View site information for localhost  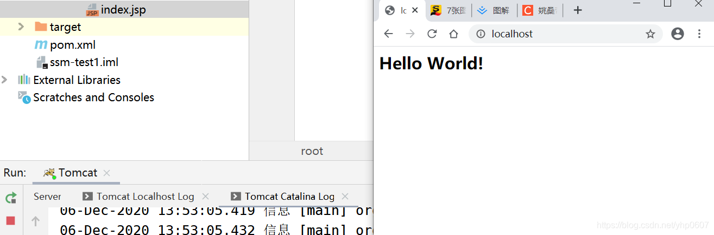click(481, 34)
